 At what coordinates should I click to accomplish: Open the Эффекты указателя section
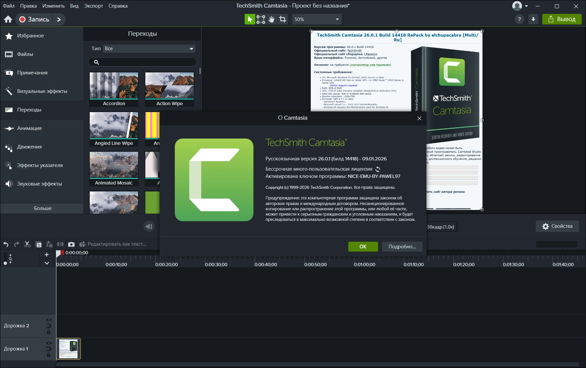click(42, 165)
